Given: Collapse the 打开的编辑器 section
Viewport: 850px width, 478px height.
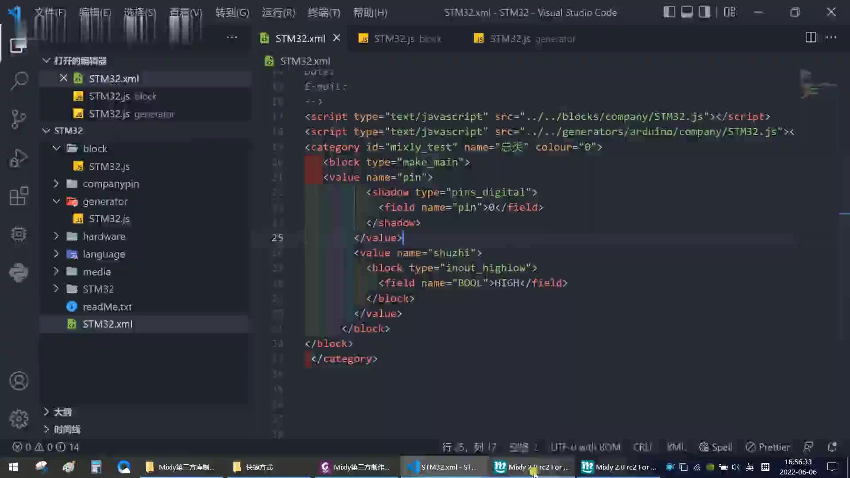Looking at the screenshot, I should (46, 61).
